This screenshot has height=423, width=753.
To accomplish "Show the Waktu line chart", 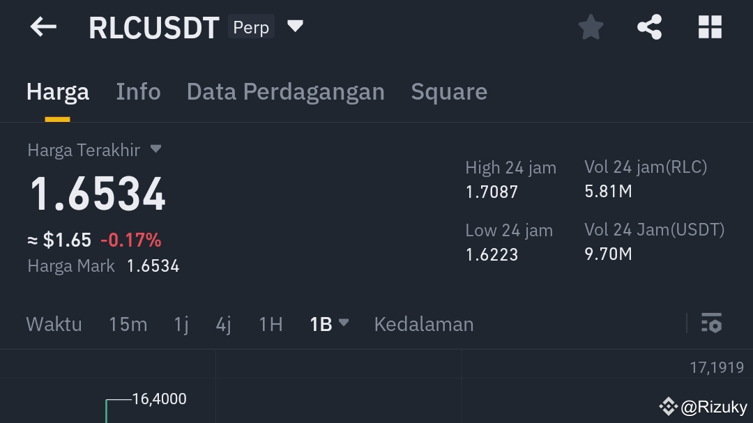I will click(54, 324).
